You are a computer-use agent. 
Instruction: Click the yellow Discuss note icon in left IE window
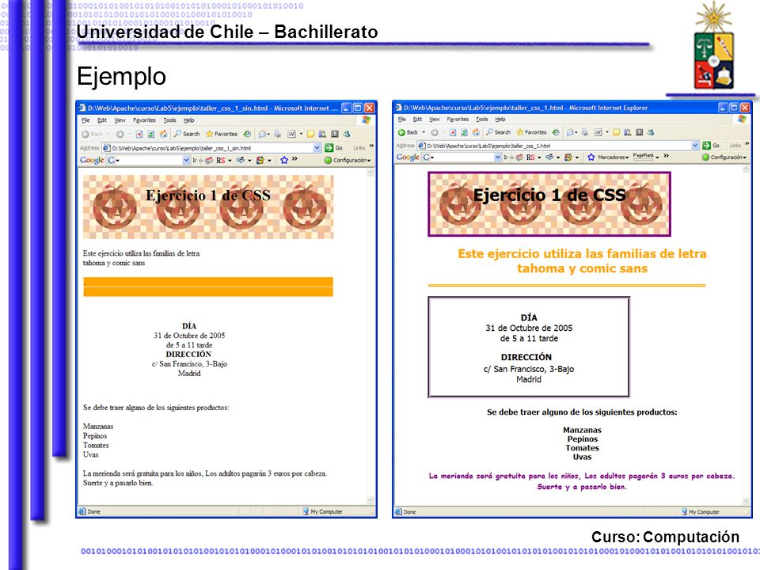click(x=310, y=134)
